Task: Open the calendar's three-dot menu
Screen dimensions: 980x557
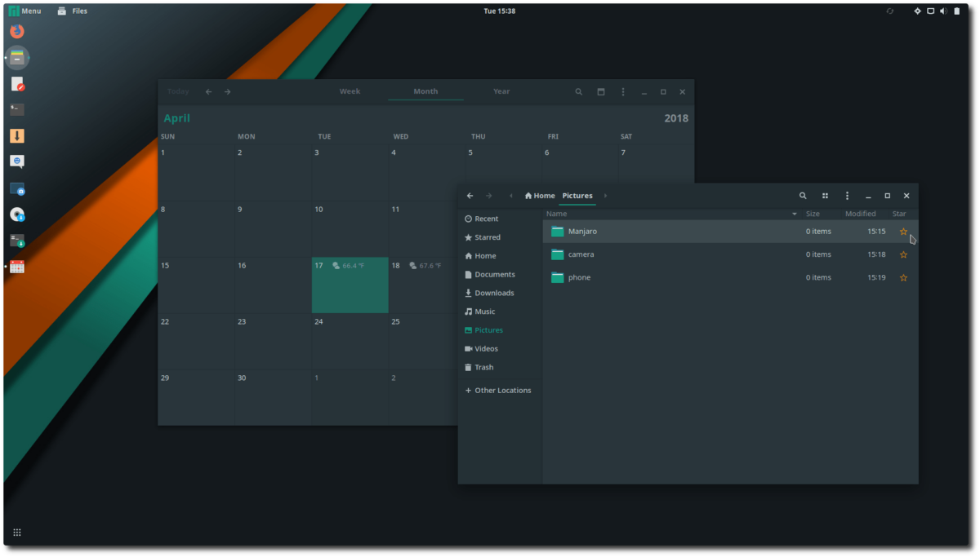Action: pos(623,91)
